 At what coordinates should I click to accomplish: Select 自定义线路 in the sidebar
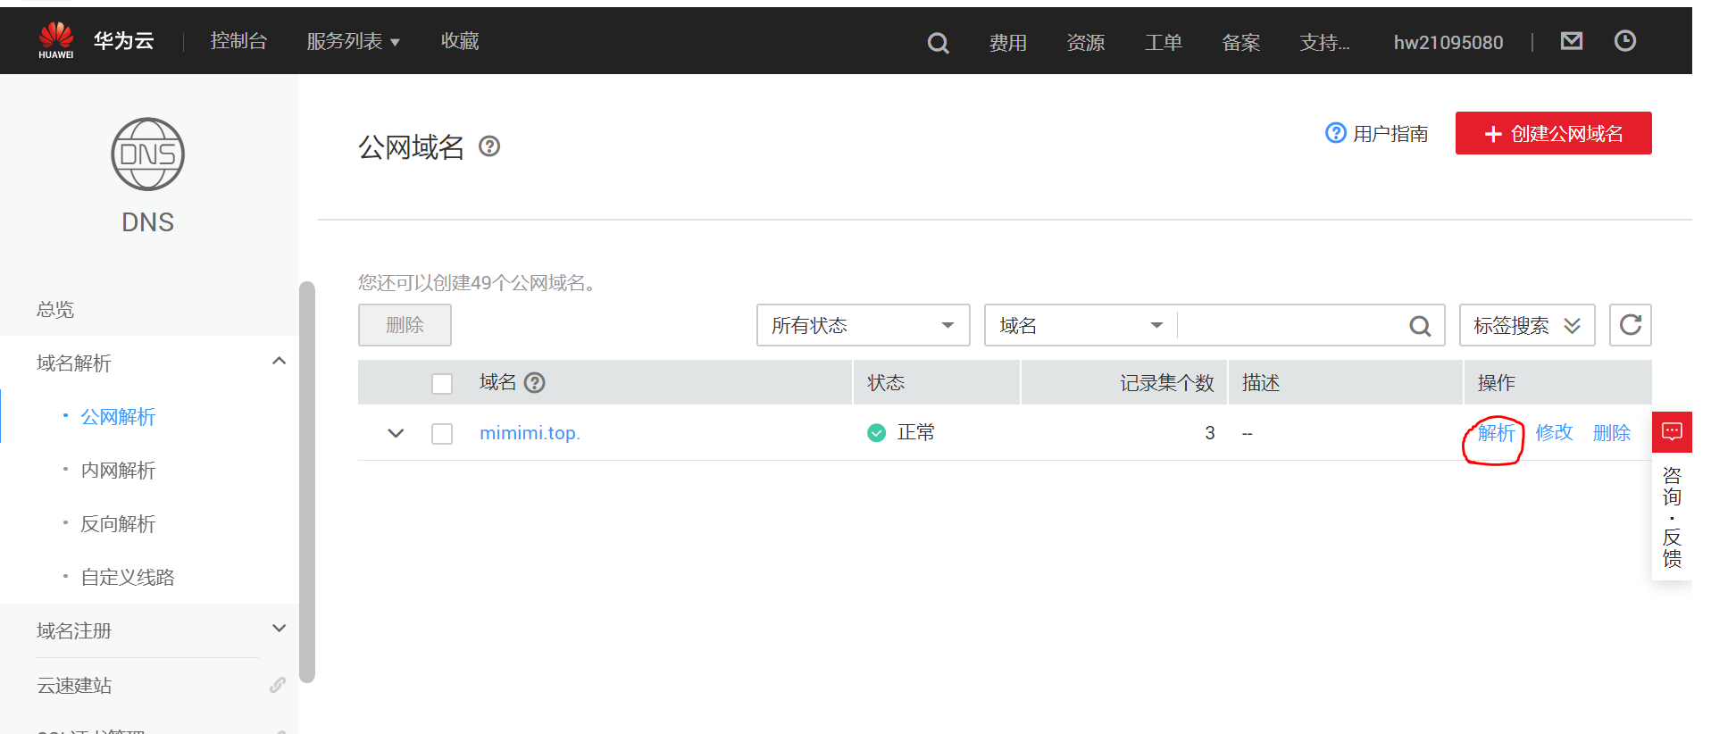(x=128, y=578)
